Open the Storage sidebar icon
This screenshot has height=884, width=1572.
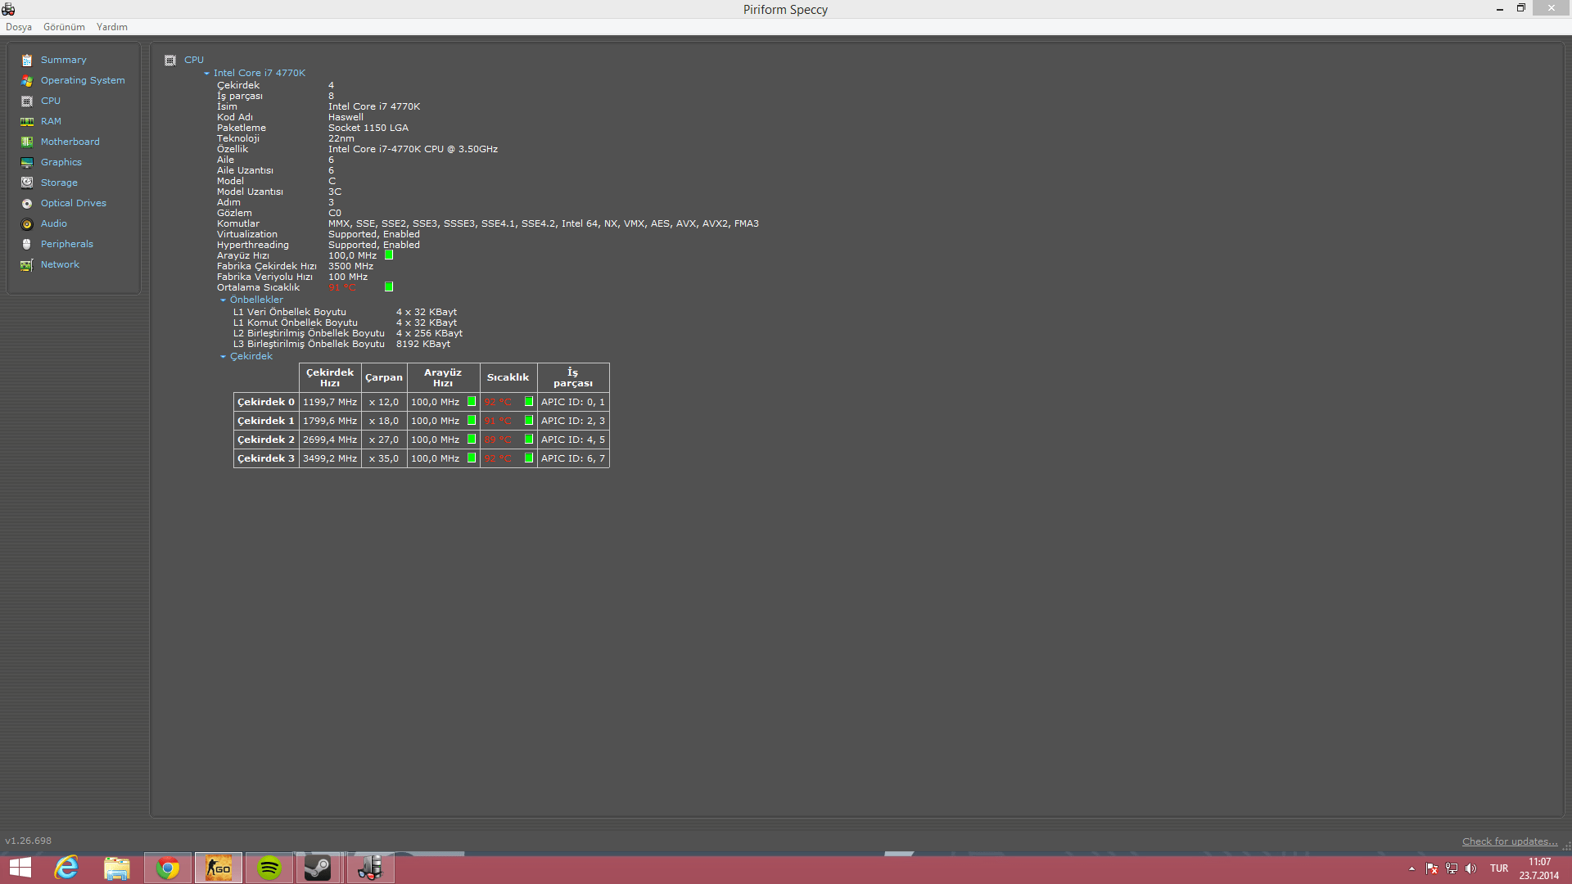pos(27,183)
